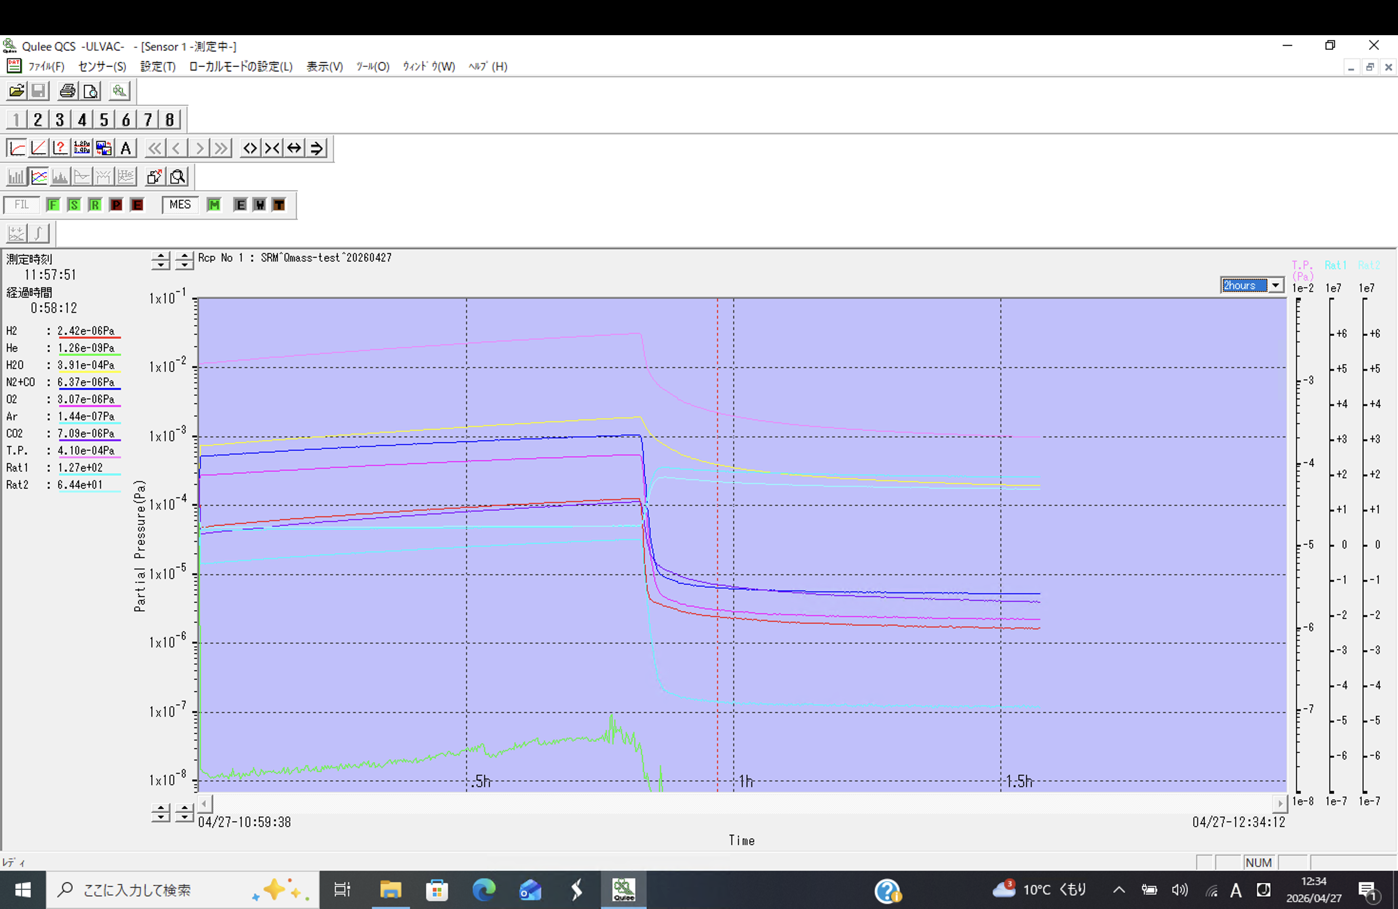
Task: Click the green Qulee sensor connect icon
Action: coord(119,91)
